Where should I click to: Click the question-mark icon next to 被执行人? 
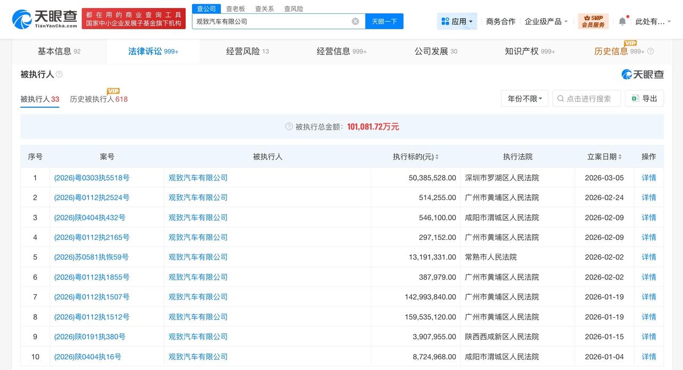coord(58,75)
